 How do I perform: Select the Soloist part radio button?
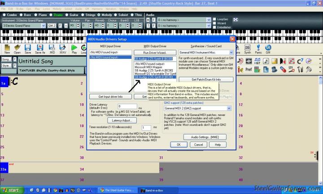click(x=115, y=15)
